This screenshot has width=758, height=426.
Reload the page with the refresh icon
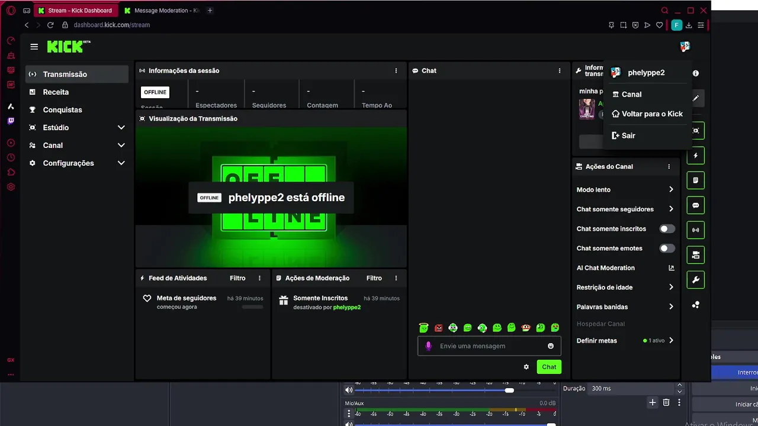pos(50,25)
